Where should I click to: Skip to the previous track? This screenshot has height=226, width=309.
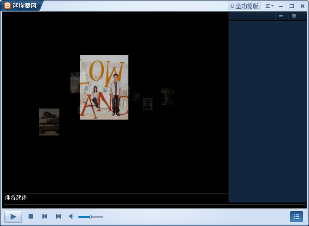point(45,216)
